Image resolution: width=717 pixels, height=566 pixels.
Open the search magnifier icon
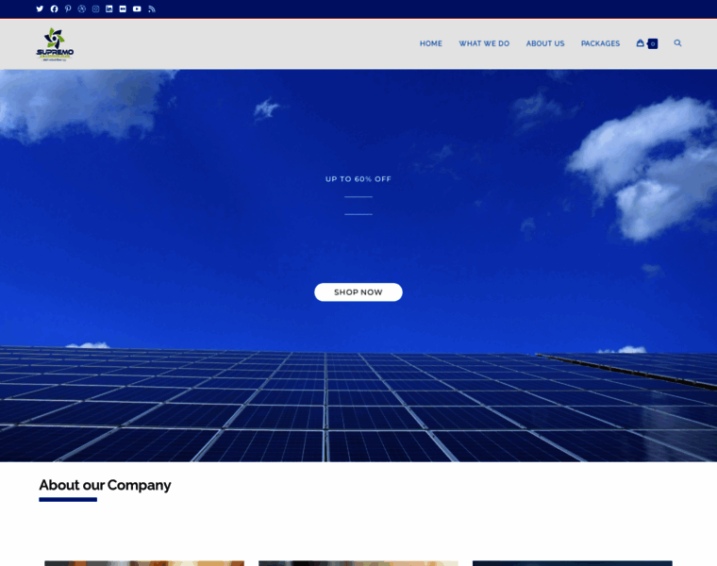[x=677, y=43]
